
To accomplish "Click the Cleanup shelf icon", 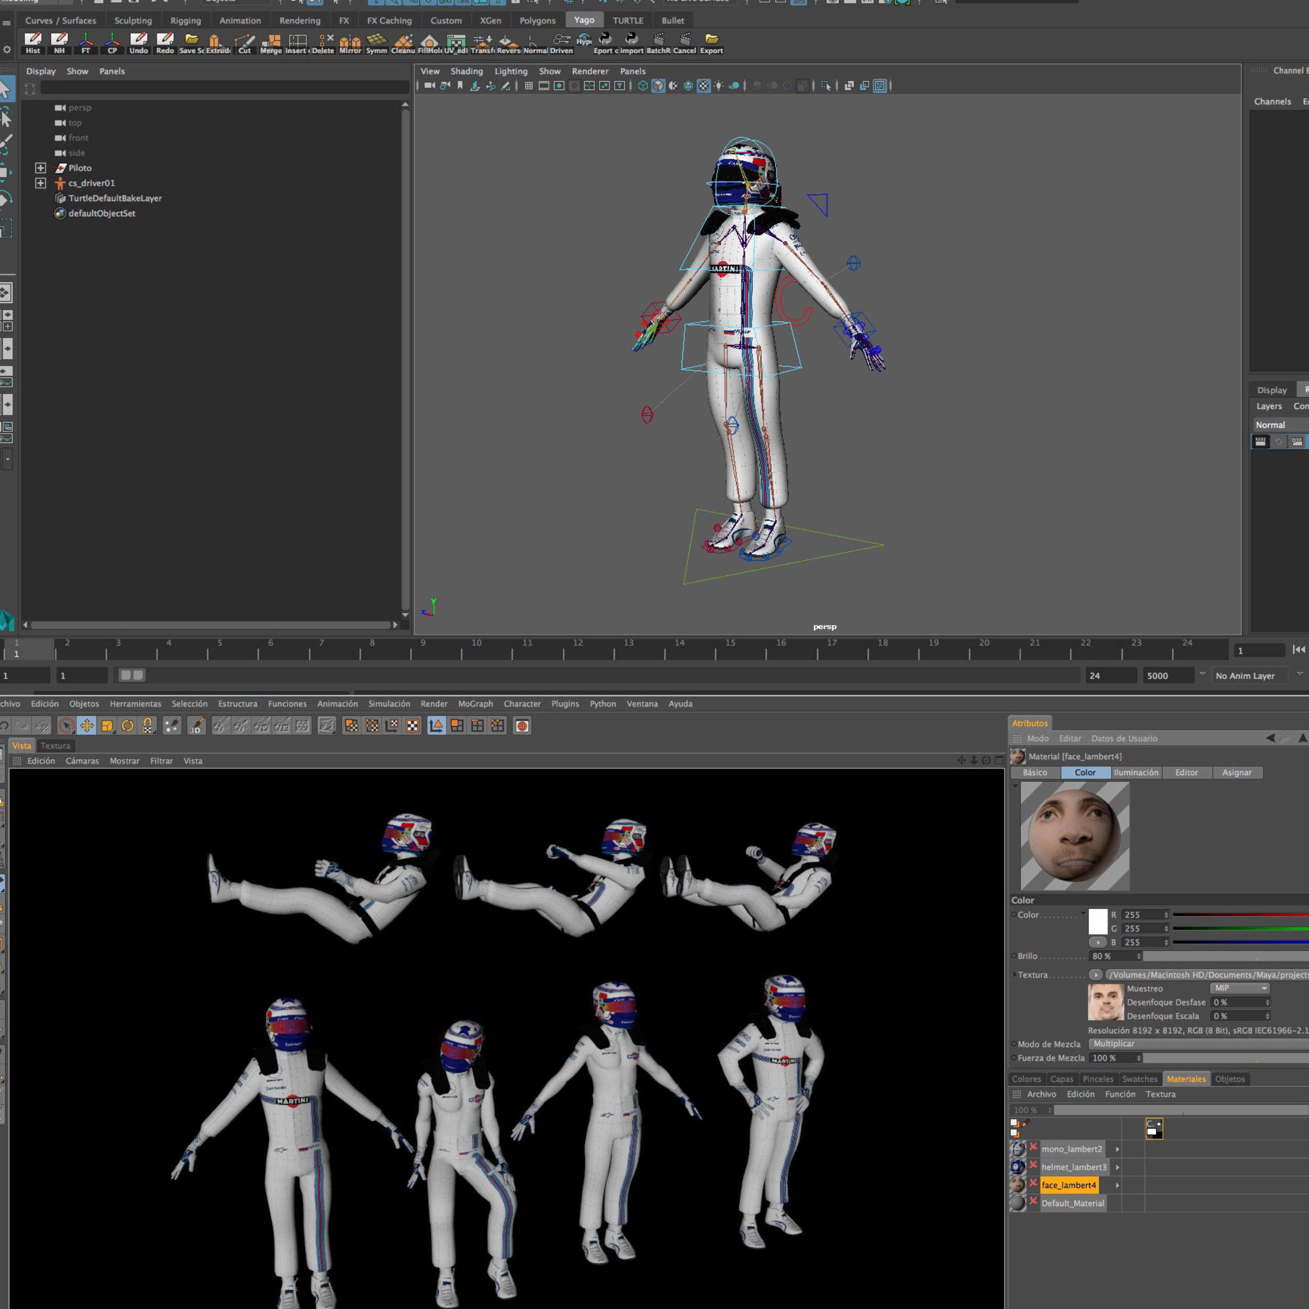I will pos(403,43).
